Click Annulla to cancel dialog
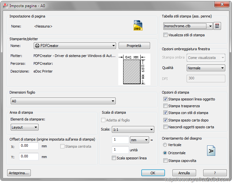This screenshot has width=234, height=183. [x=184, y=173]
